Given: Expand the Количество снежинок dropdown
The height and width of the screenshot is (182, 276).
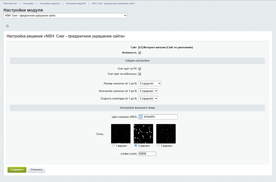Looking at the screenshot, I should tap(148, 91).
